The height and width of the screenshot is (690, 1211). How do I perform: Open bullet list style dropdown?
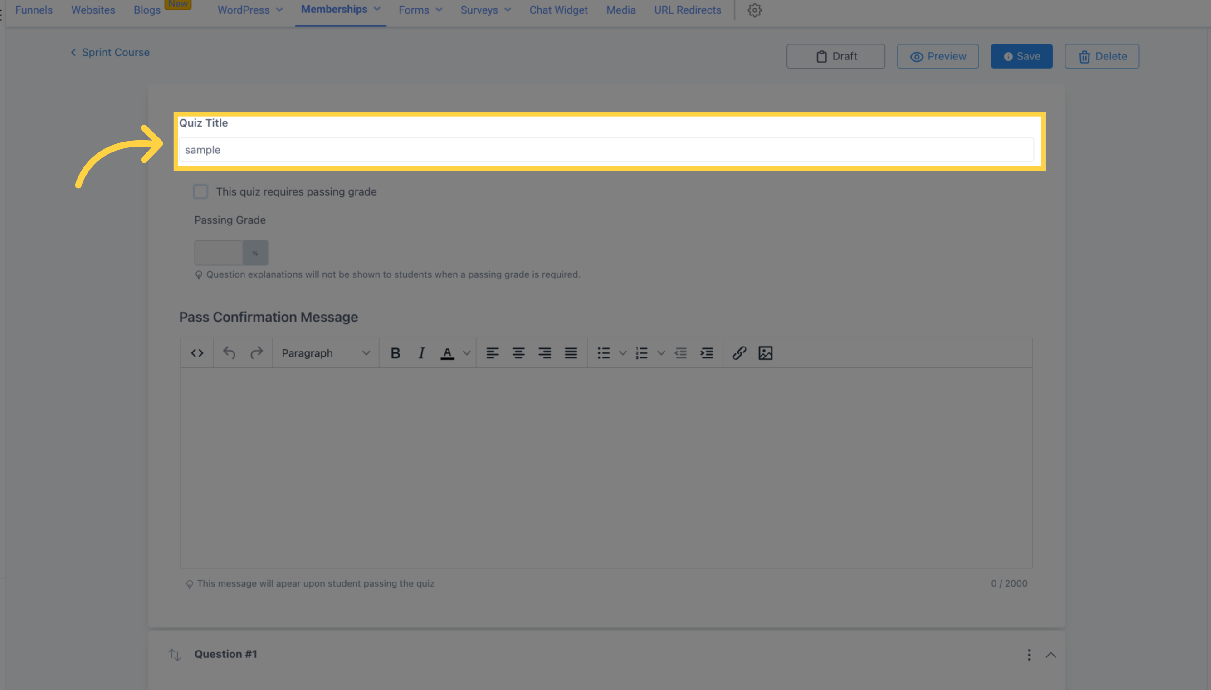623,353
